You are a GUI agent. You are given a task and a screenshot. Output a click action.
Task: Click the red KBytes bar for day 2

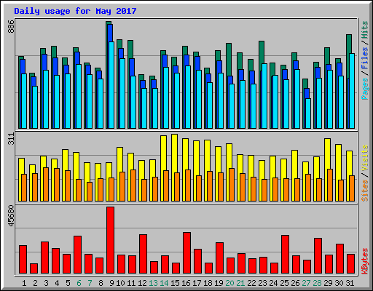tap(34, 268)
